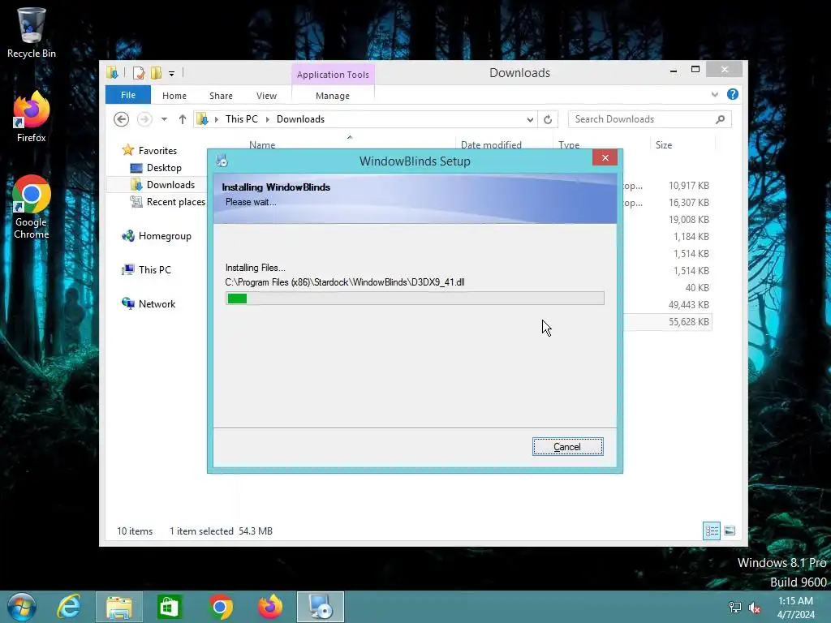Switch to Details view layout icon
The image size is (831, 623).
[x=711, y=531]
